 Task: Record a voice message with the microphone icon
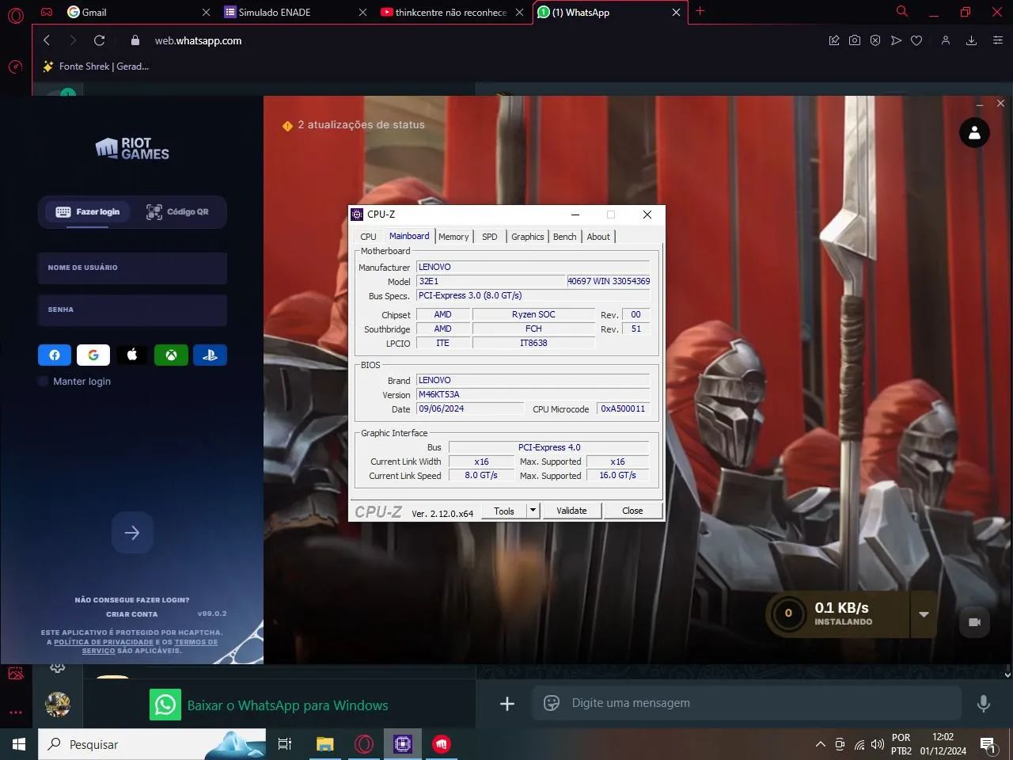984,703
